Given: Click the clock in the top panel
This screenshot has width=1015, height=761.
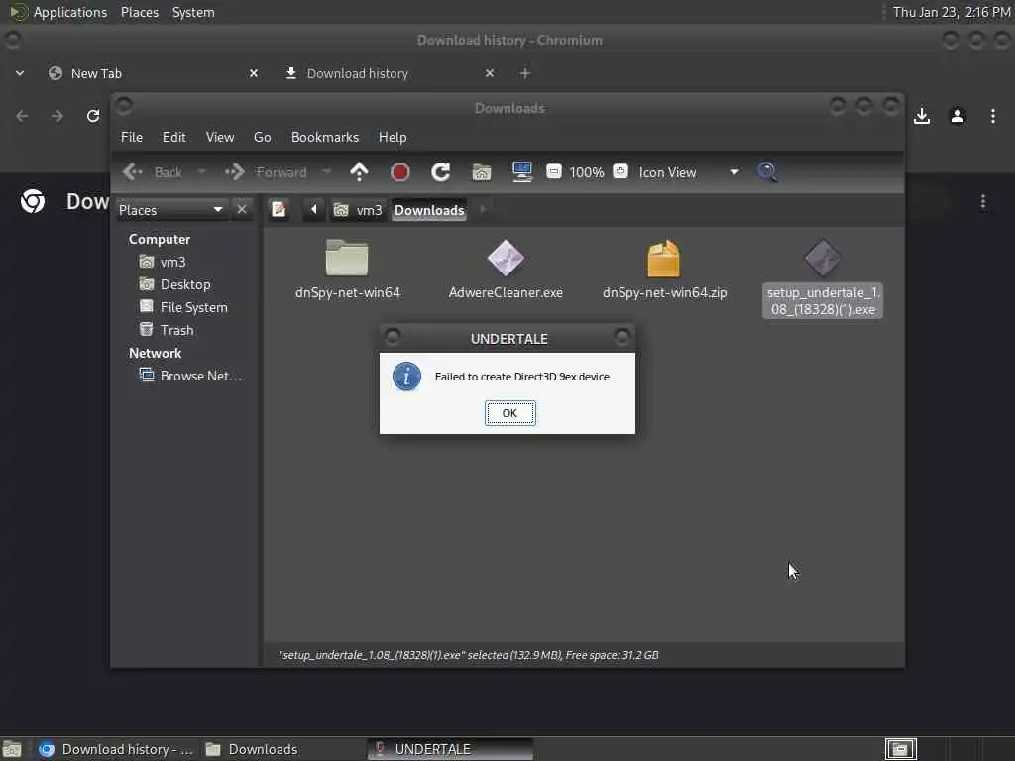Looking at the screenshot, I should 952,12.
